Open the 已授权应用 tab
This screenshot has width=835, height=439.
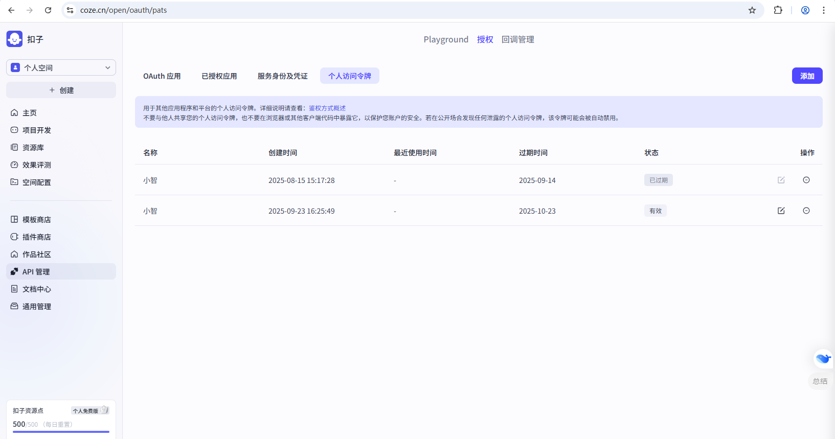pos(219,76)
